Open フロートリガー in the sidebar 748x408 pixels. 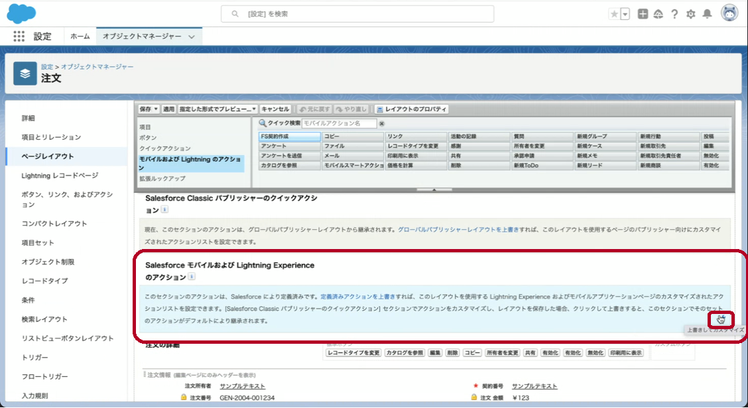click(44, 377)
